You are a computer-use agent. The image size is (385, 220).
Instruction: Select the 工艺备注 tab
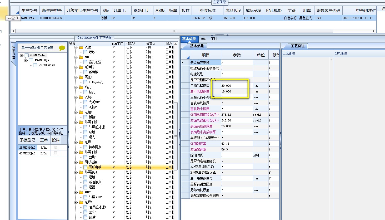[x=297, y=46]
